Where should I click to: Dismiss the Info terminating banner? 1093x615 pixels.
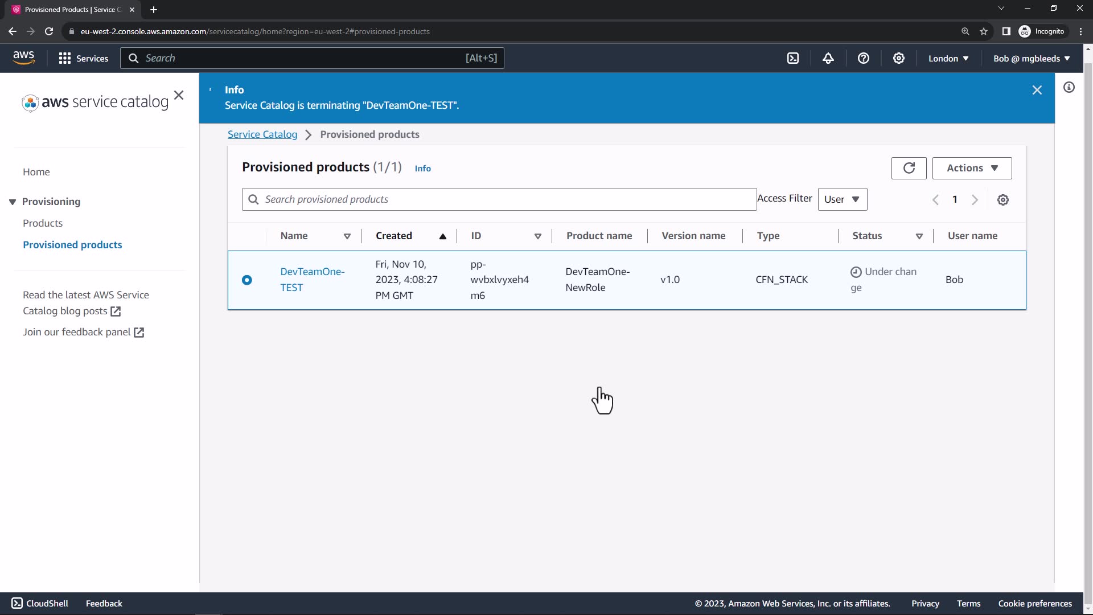click(1037, 90)
